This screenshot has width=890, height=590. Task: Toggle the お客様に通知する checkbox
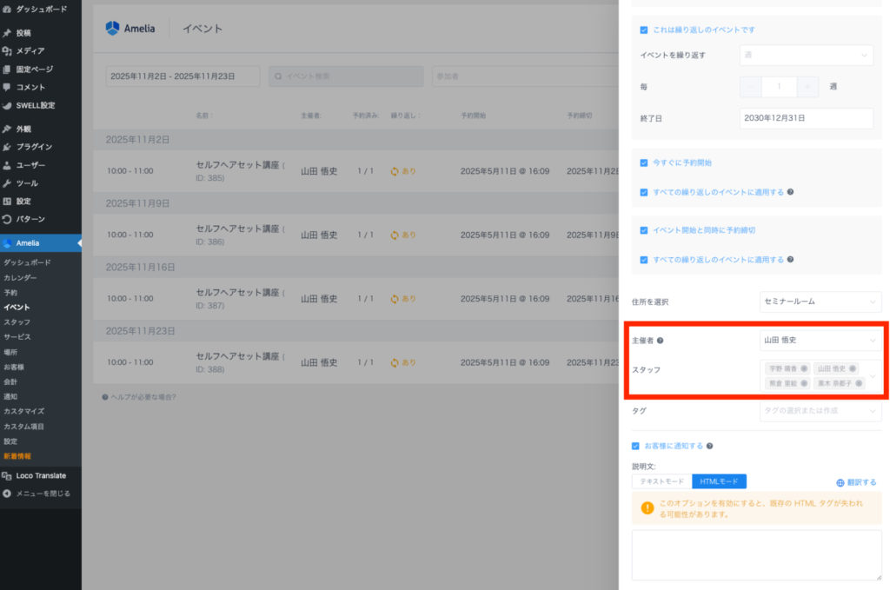(635, 446)
